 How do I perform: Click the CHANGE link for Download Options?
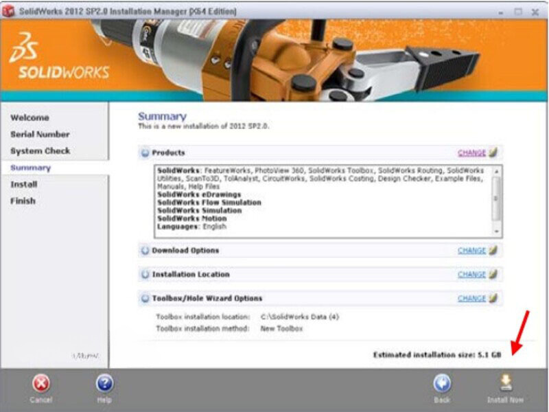(471, 251)
